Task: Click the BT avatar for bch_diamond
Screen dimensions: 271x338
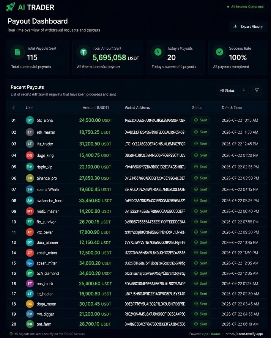Action: [30, 273]
